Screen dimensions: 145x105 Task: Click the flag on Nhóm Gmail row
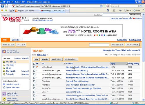point(37,67)
